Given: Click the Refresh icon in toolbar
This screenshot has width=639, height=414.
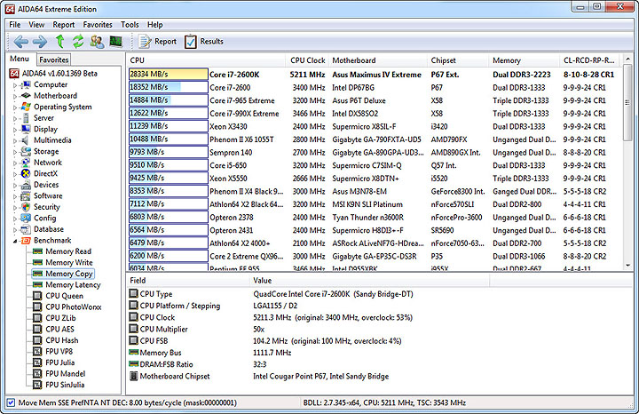Looking at the screenshot, I should (78, 41).
